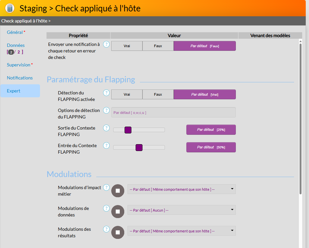Click the help icon for notification on check error

coord(106,44)
